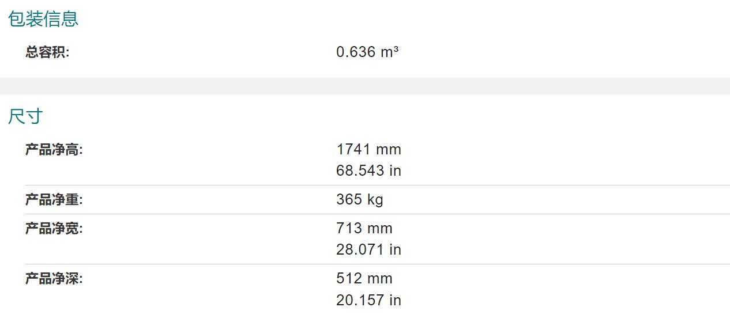Click the 20.157 in depth value
The width and height of the screenshot is (730, 322).
[368, 300]
